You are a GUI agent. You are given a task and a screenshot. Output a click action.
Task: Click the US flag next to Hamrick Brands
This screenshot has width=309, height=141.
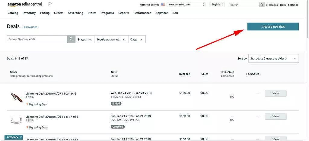click(x=163, y=5)
